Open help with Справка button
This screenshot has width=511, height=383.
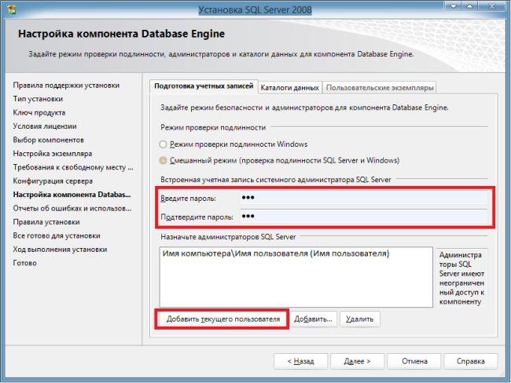(x=471, y=361)
